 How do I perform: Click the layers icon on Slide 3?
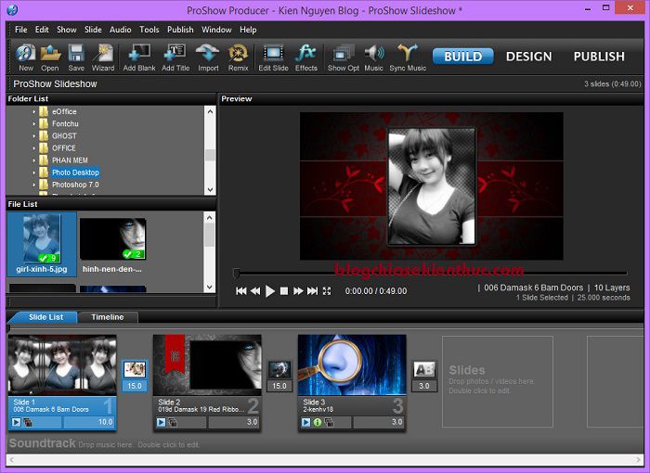(329, 423)
